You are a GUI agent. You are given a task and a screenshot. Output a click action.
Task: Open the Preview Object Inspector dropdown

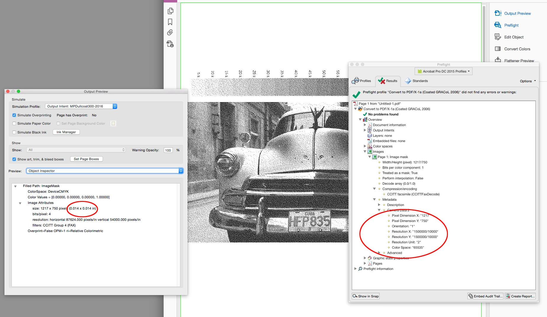tap(105, 171)
